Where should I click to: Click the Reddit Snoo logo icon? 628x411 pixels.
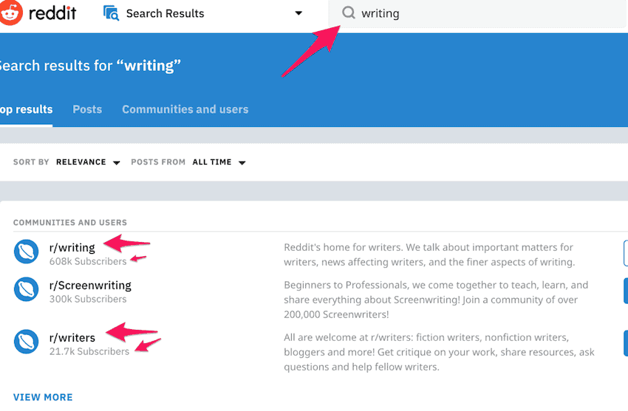[9, 13]
